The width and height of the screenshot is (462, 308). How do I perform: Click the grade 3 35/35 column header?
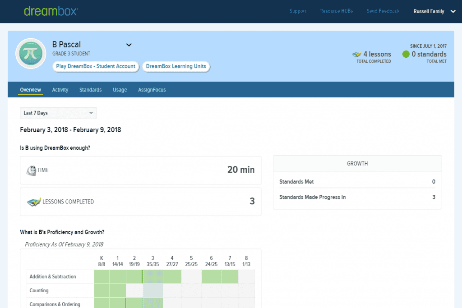point(152,261)
